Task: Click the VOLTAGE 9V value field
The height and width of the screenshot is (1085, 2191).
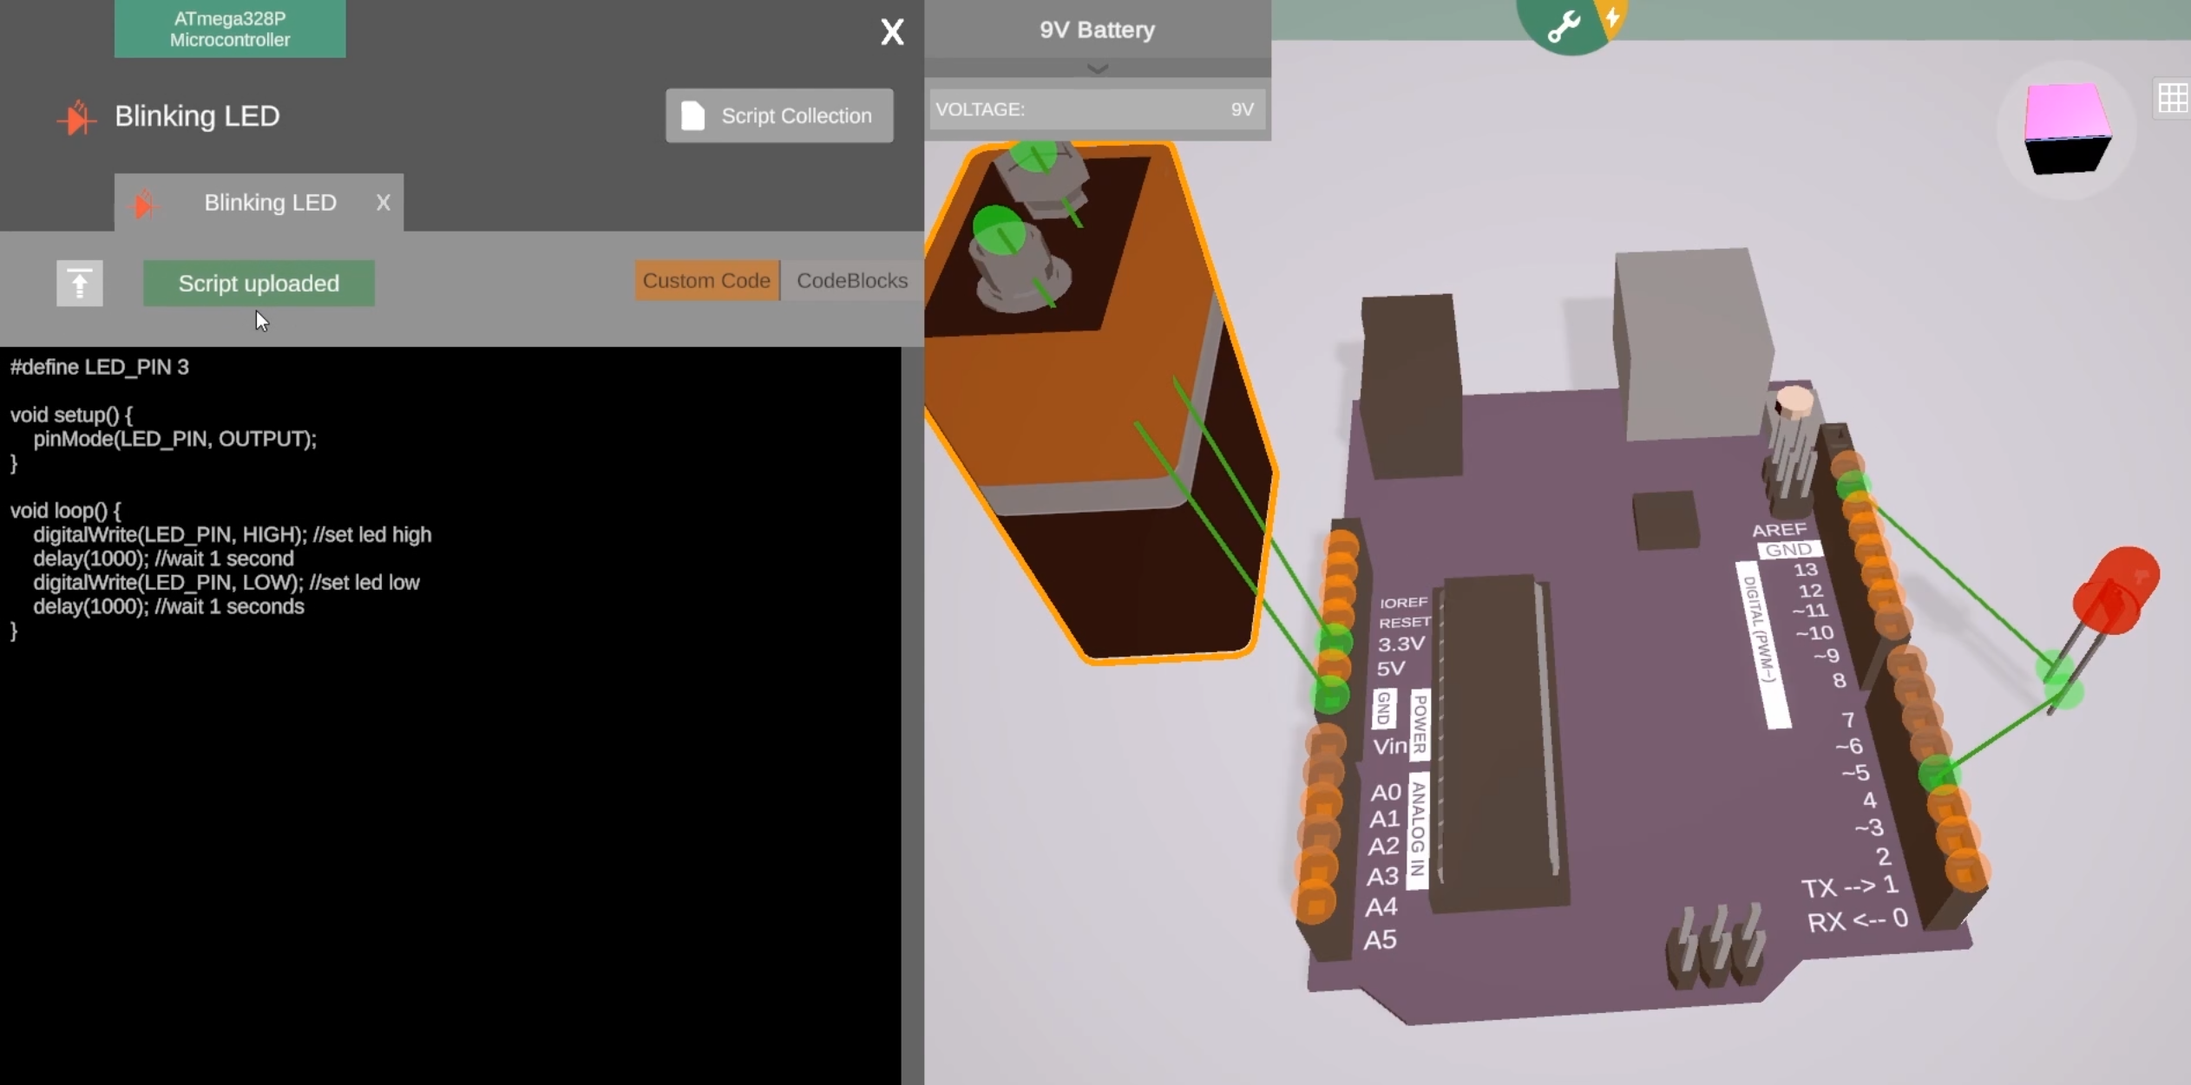Action: pos(1097,109)
